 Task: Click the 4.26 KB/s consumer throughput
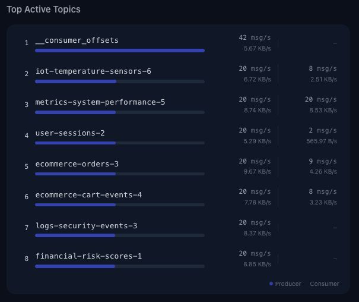point(323,172)
